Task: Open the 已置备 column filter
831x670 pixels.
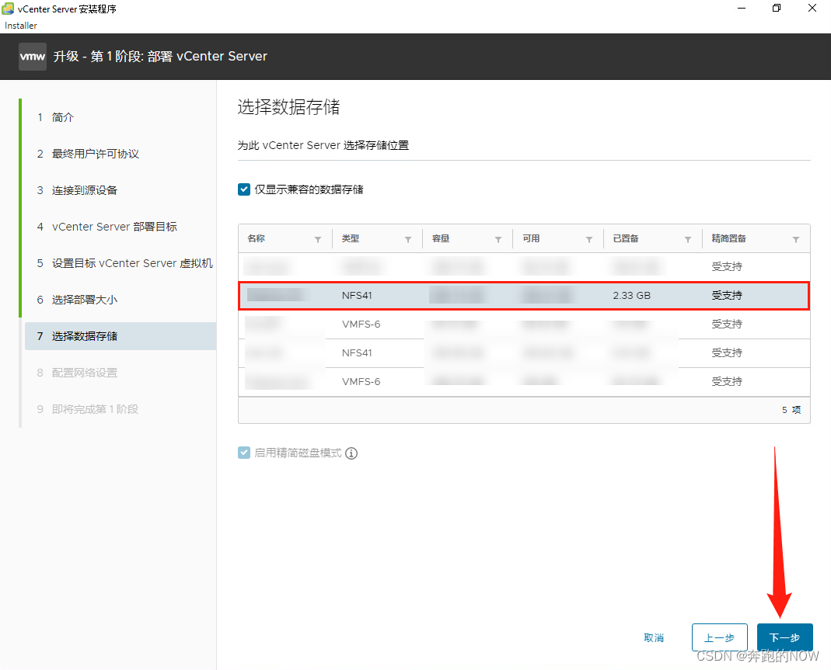Action: (x=688, y=239)
